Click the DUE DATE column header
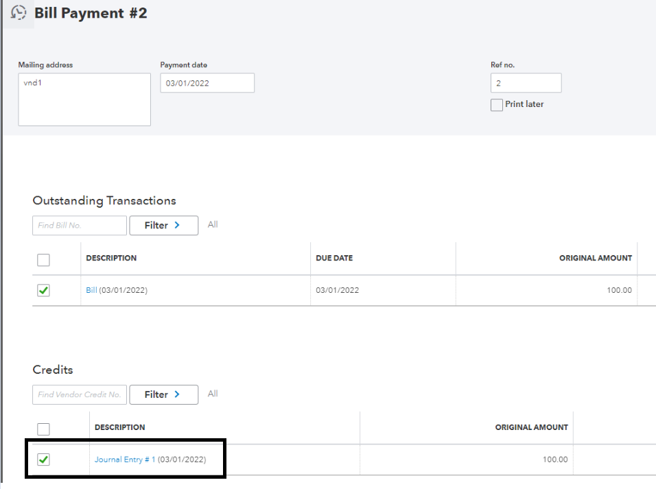656x489 pixels. click(334, 259)
